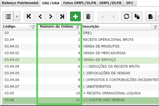The width and height of the screenshot is (159, 106).
Task: Delete record using trash icon
Action: pos(88,16)
